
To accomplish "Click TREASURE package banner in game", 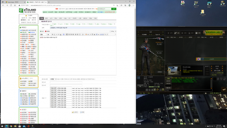I will coord(214,33).
